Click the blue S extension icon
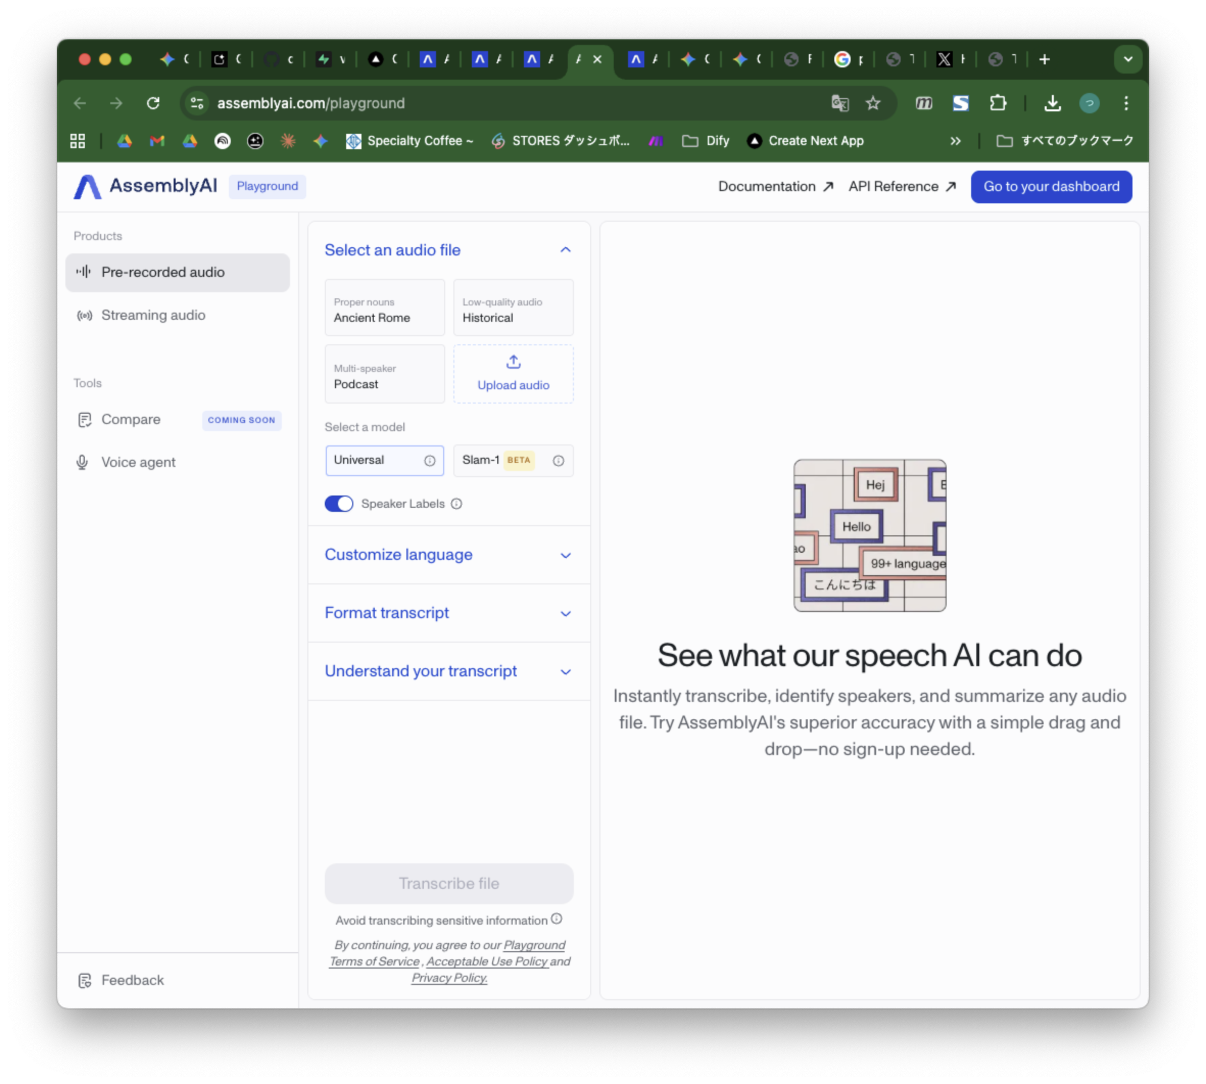This screenshot has height=1084, width=1206. [x=960, y=103]
